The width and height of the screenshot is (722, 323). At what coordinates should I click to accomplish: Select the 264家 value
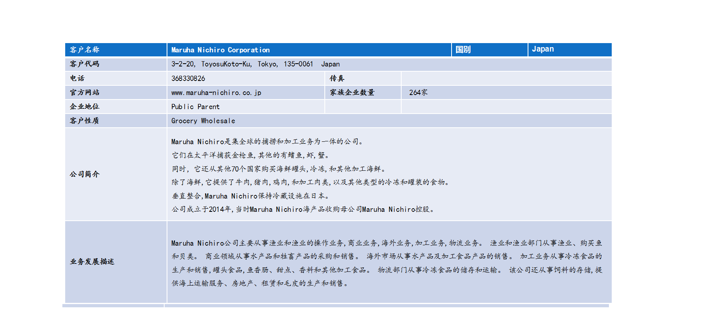pos(419,92)
